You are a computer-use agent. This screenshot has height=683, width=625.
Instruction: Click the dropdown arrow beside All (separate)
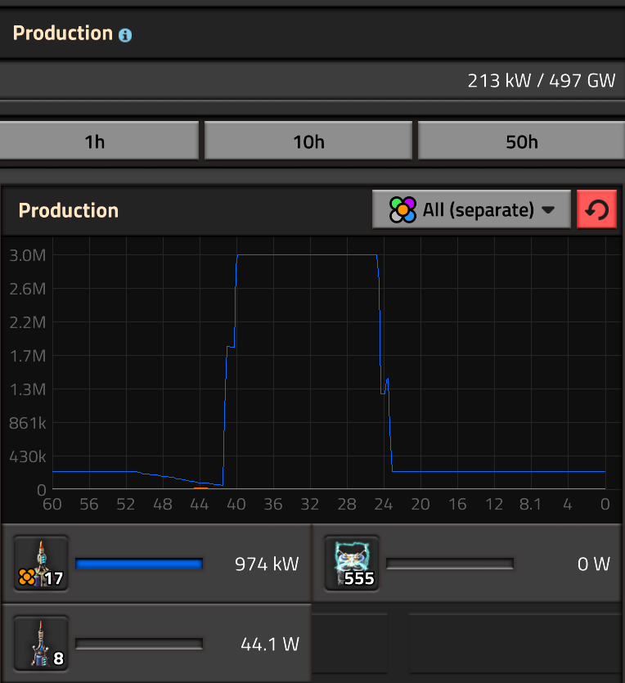(548, 210)
